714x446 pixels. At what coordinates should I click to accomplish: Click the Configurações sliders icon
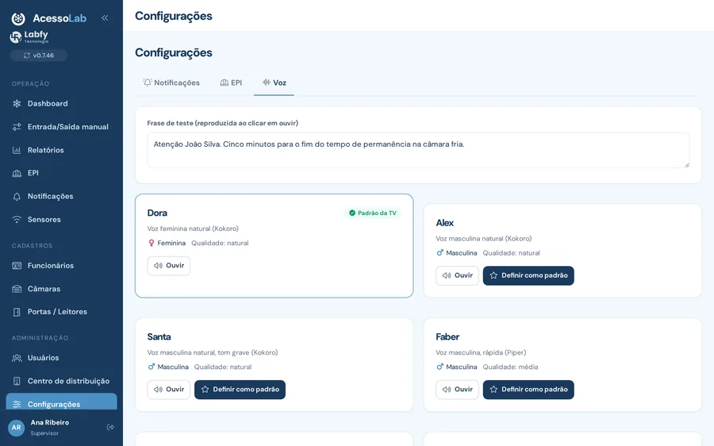click(x=17, y=405)
